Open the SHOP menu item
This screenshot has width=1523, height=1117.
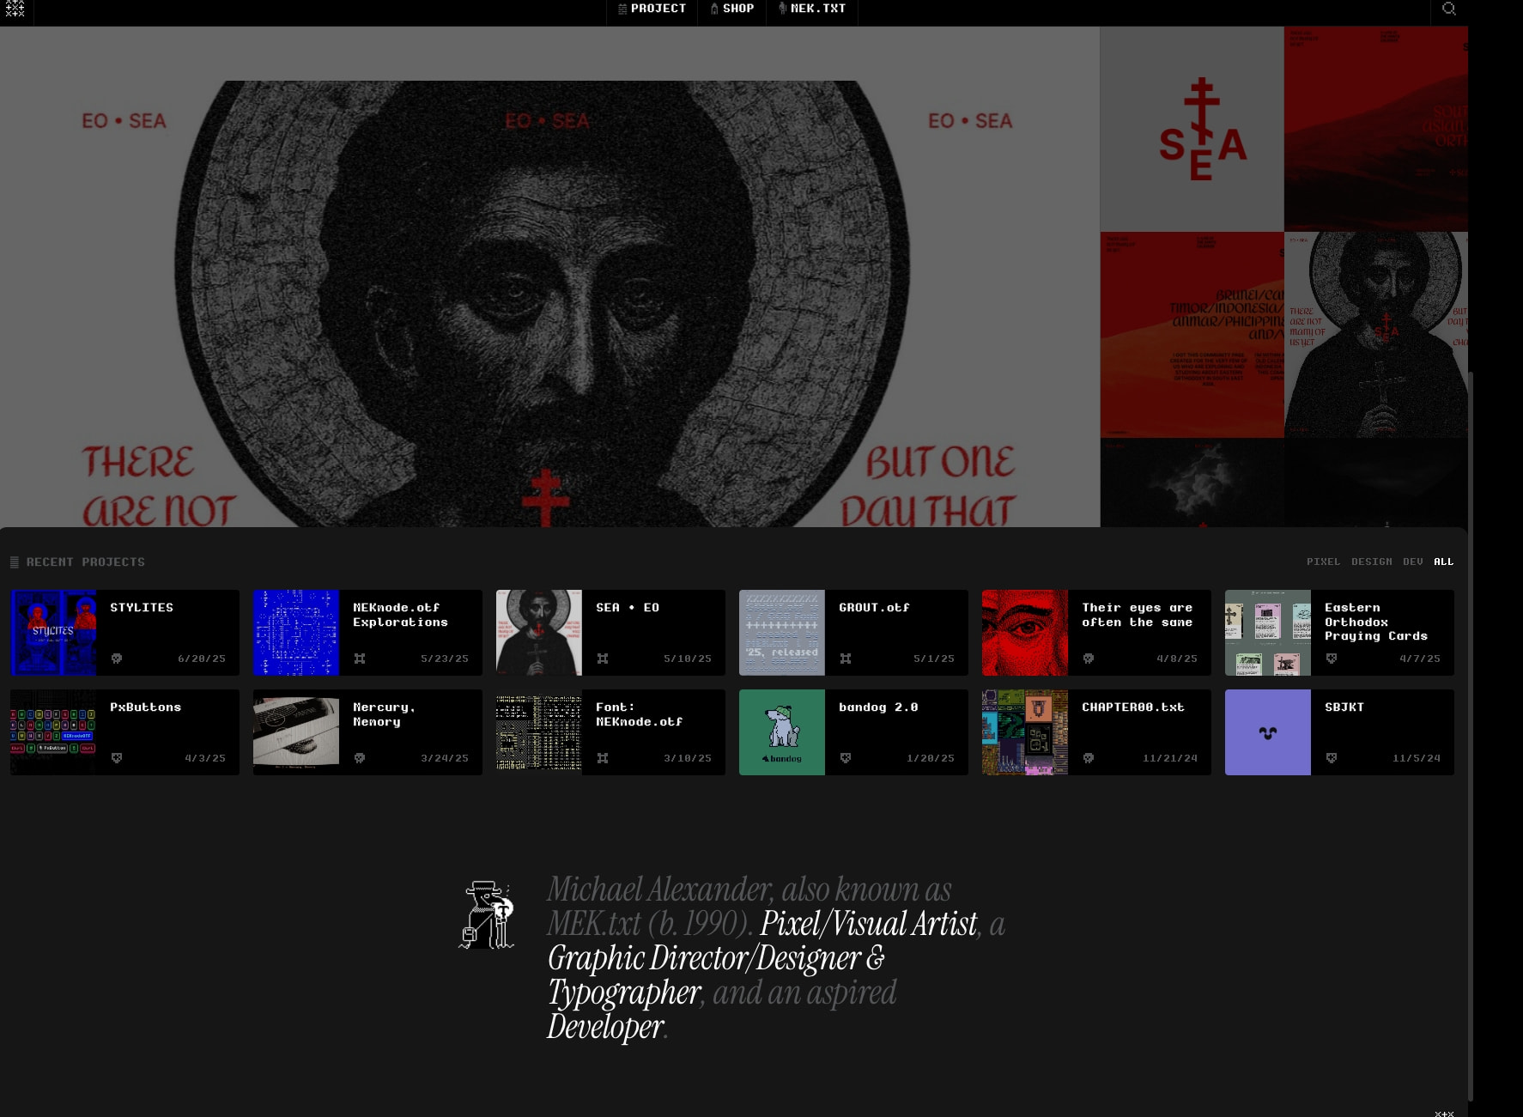[x=731, y=9]
